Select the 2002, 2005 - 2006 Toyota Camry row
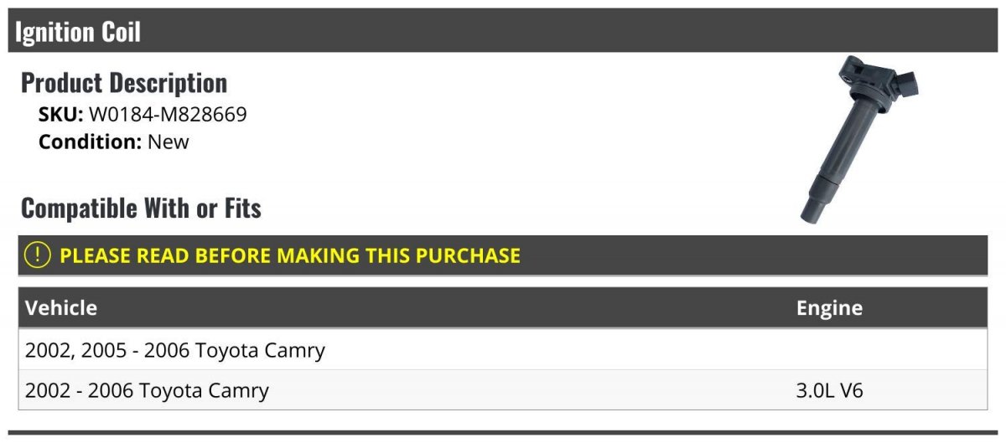Screen dimensions: 1006x443 pyautogui.click(x=503, y=349)
